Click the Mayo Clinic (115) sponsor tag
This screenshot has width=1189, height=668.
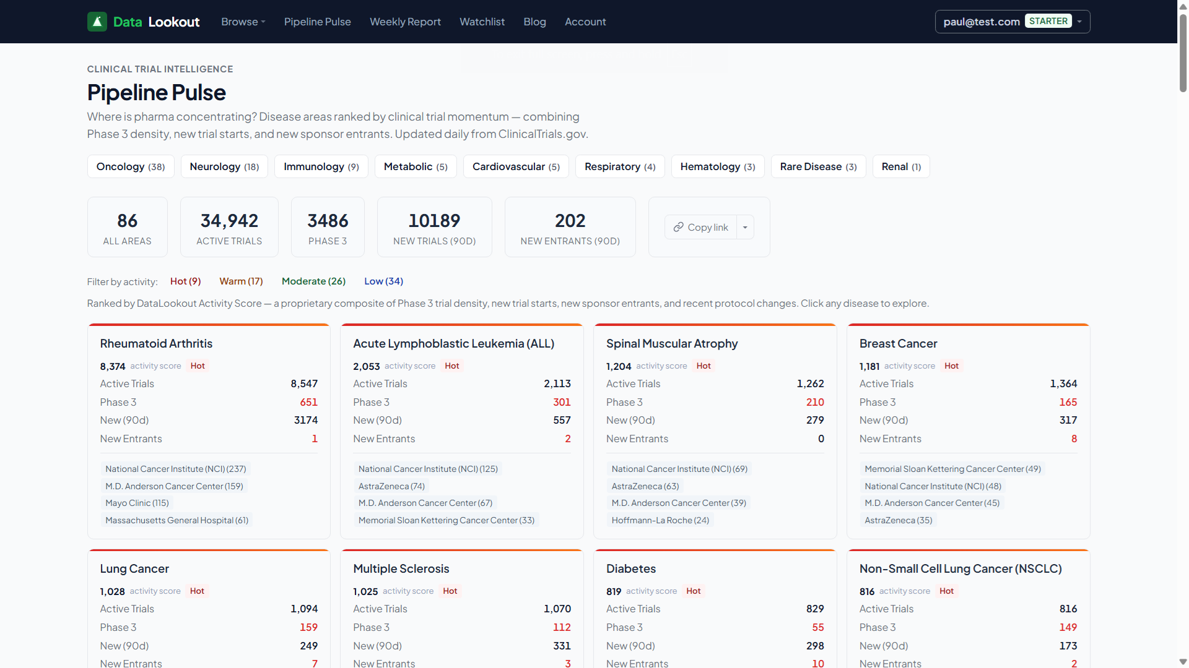point(137,503)
